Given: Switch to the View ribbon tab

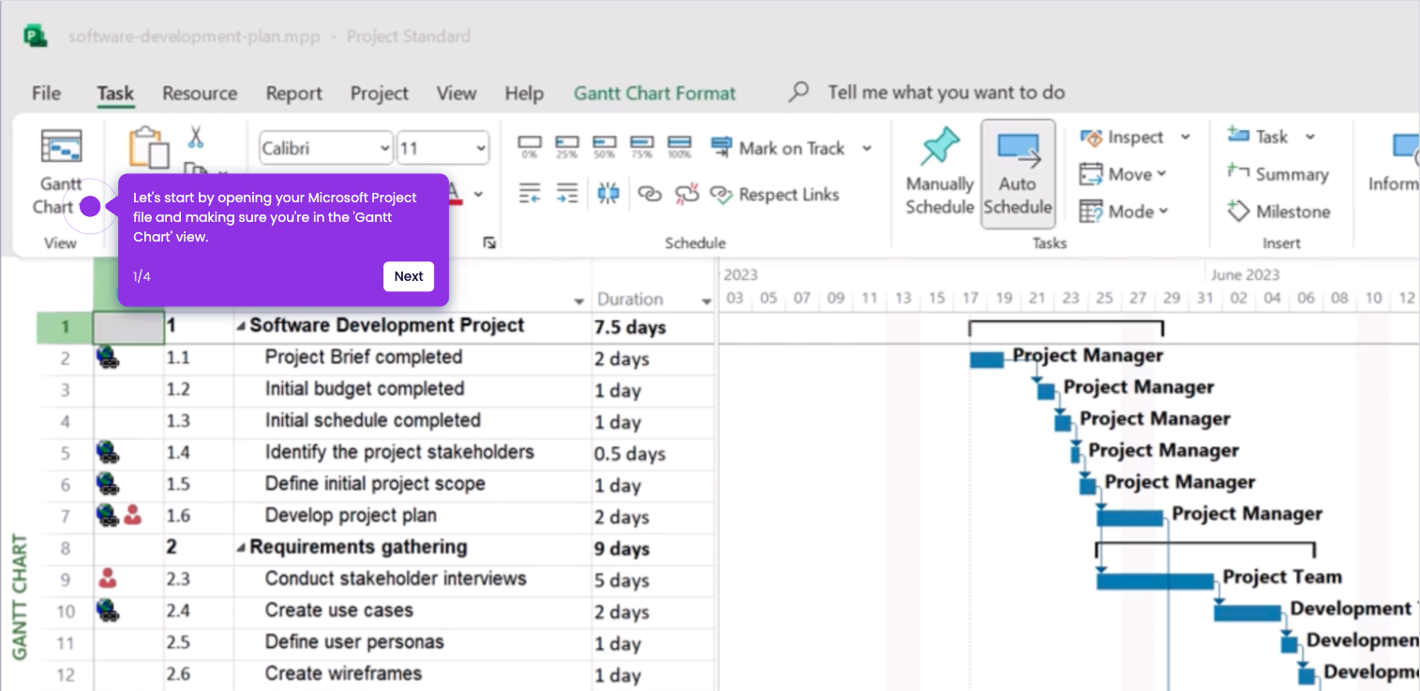Looking at the screenshot, I should [456, 94].
